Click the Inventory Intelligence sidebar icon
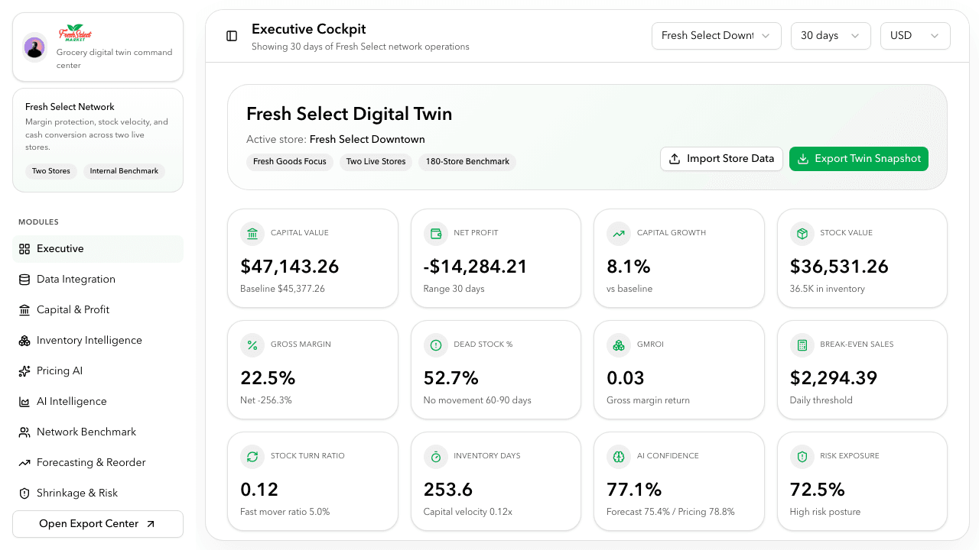 (x=24, y=340)
